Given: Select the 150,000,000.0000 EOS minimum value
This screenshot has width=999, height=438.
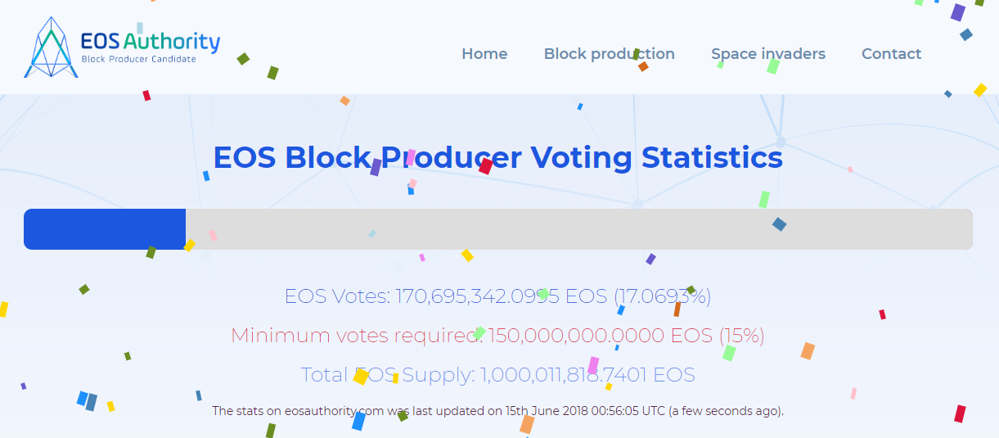Looking at the screenshot, I should (601, 336).
